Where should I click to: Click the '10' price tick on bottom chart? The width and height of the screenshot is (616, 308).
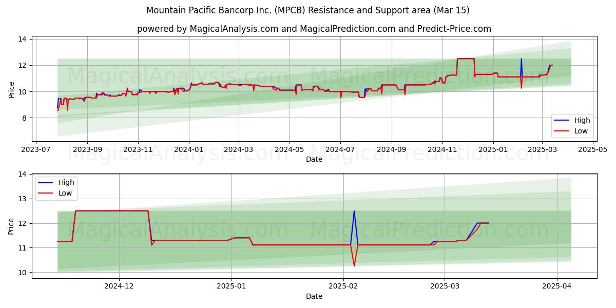[x=24, y=272]
